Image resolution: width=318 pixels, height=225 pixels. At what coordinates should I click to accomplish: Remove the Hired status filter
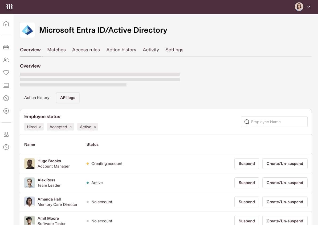click(40, 127)
